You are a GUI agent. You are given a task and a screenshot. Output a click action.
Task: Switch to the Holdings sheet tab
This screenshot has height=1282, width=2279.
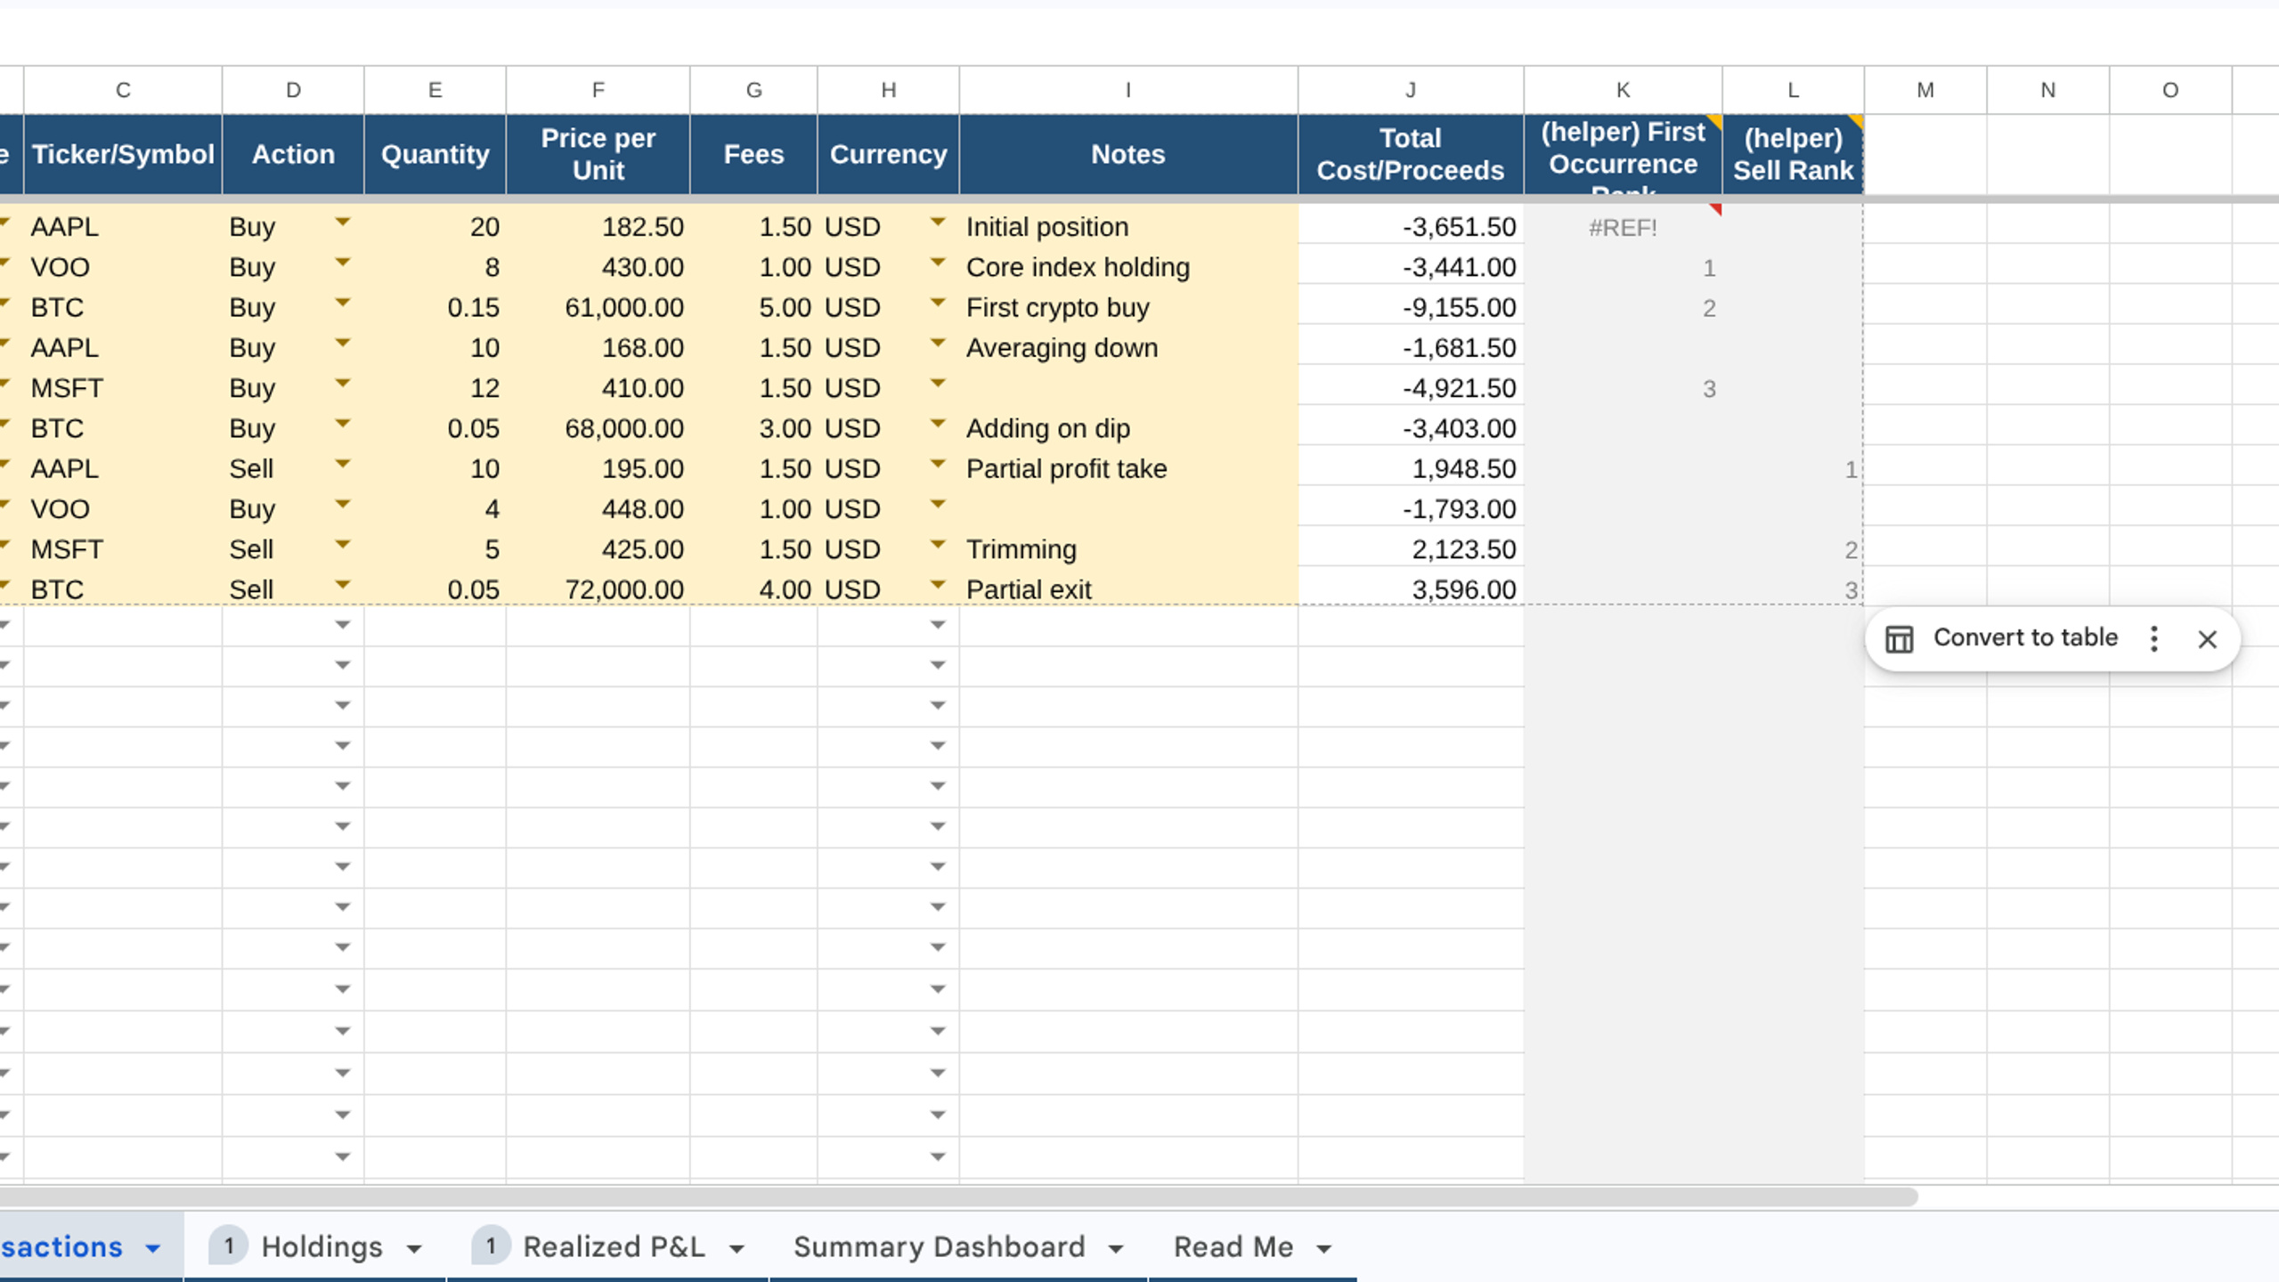[x=322, y=1246]
